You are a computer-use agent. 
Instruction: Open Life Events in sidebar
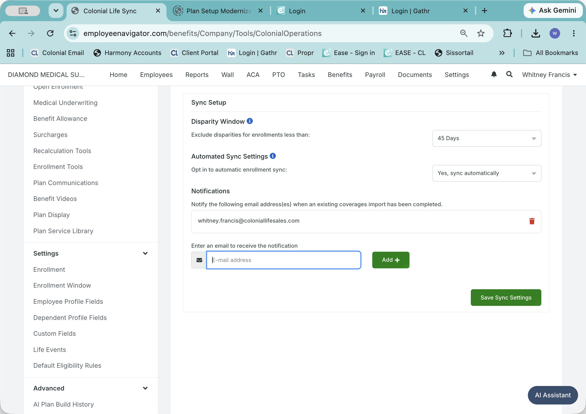[50, 350]
